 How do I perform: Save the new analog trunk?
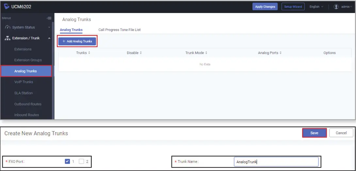click(x=314, y=133)
